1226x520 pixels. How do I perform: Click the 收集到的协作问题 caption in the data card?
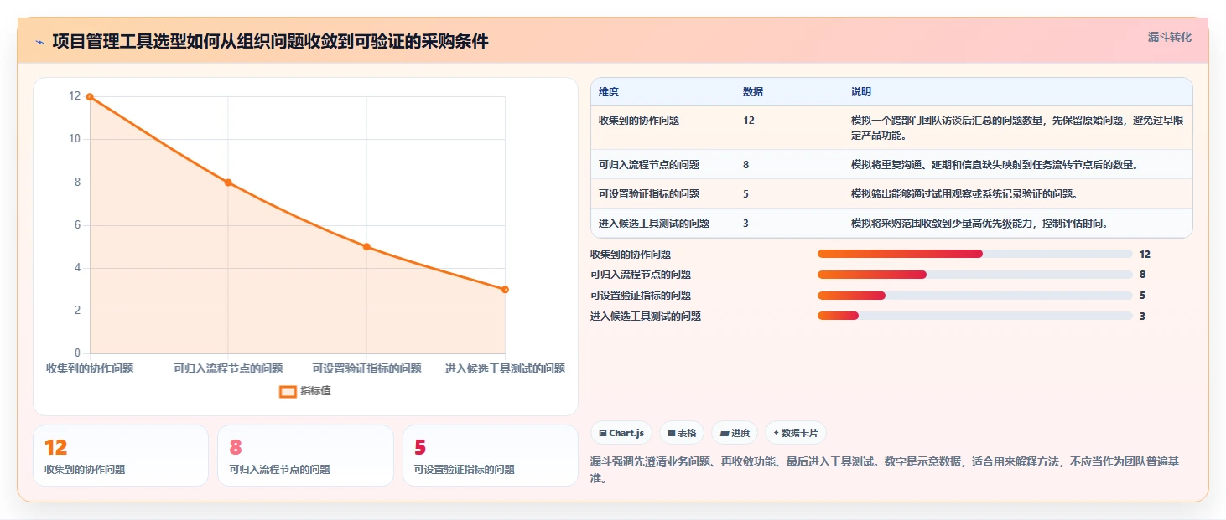(x=85, y=470)
